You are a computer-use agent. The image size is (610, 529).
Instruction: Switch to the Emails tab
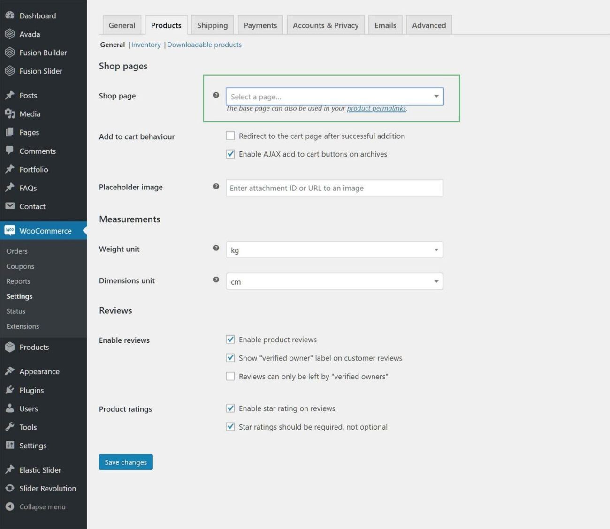coord(385,25)
